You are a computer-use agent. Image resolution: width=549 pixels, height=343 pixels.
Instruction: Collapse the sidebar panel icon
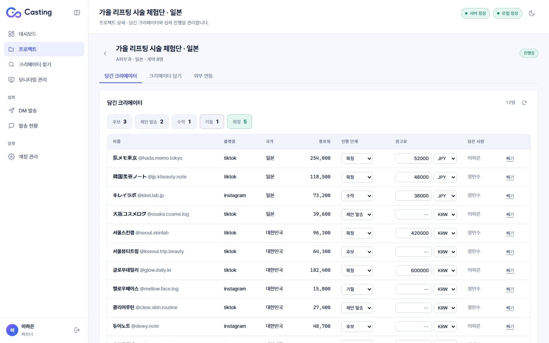[x=77, y=13]
